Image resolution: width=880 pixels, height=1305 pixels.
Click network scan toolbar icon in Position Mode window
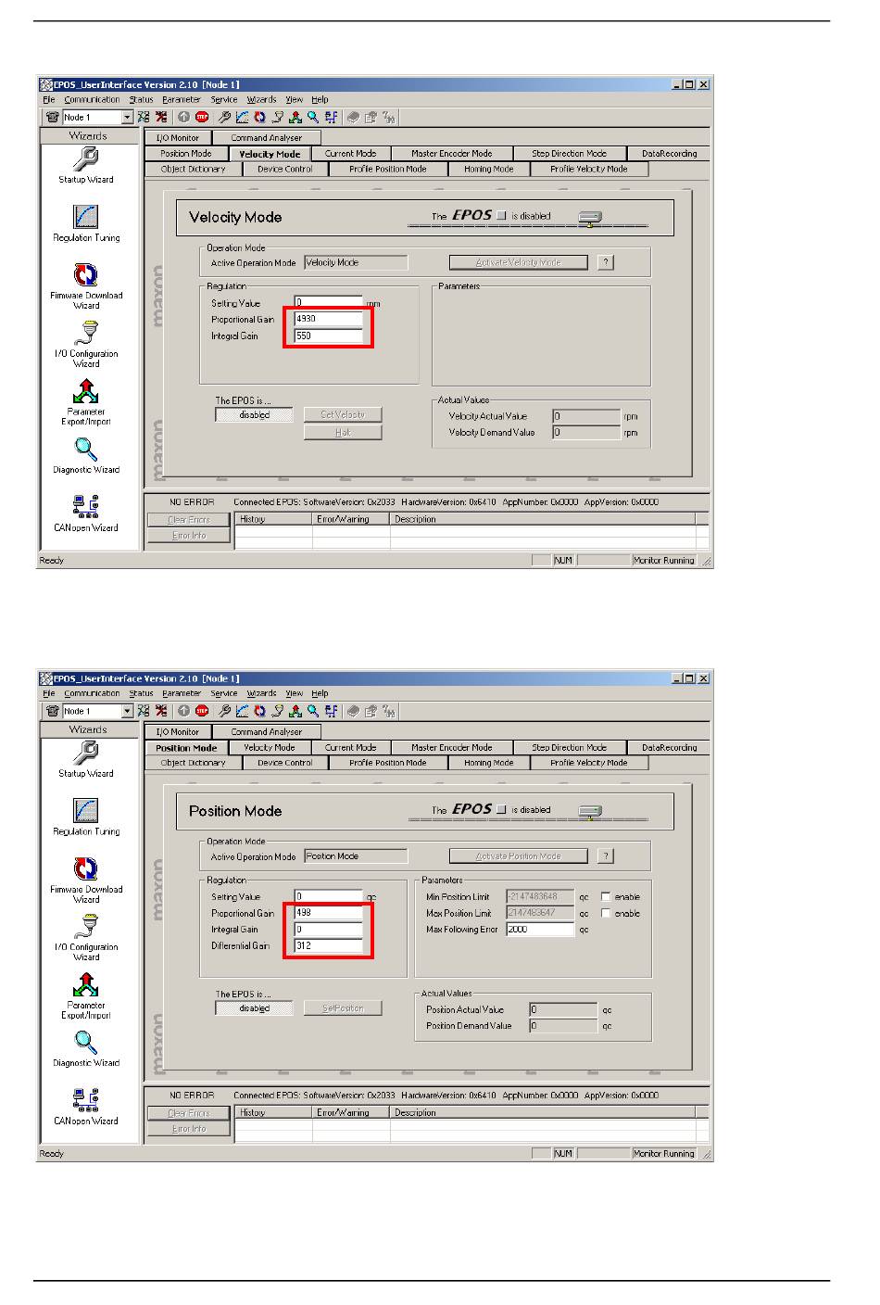[143, 711]
